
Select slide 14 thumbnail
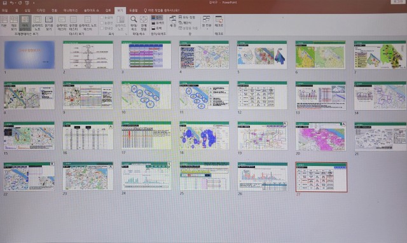pos(380,95)
